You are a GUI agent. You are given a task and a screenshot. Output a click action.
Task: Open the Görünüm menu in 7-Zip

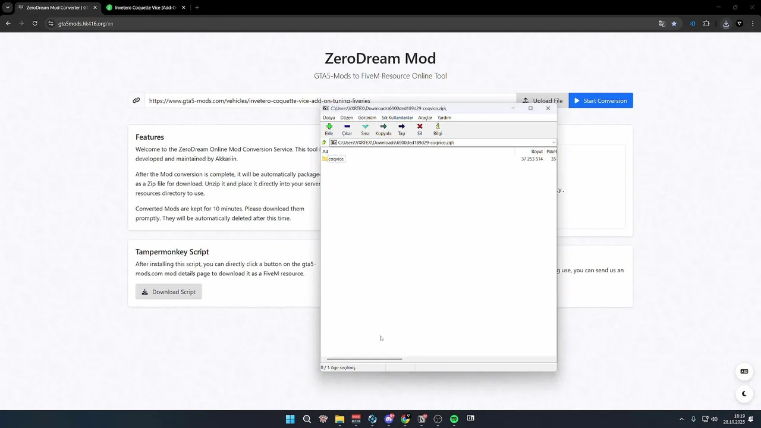[367, 118]
